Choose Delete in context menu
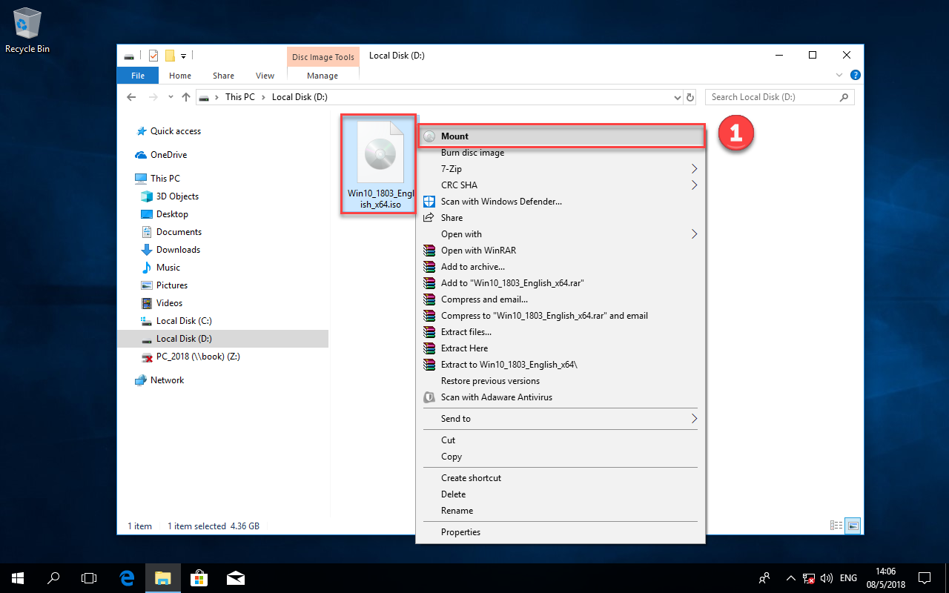This screenshot has width=949, height=593. 561,494
